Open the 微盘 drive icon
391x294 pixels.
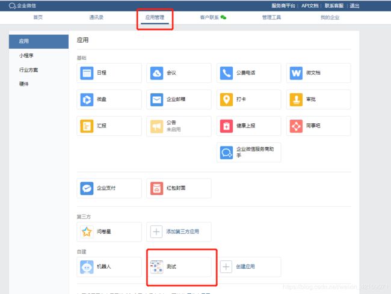(x=87, y=100)
